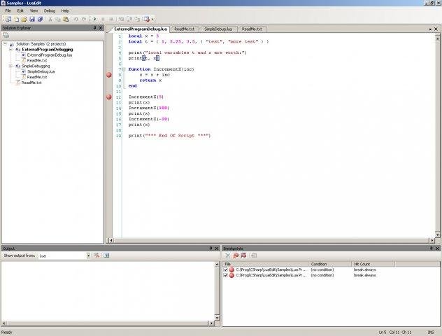The image size is (442, 336).
Task: Collapse IncrementX function fold on line 7
Action: coord(124,69)
